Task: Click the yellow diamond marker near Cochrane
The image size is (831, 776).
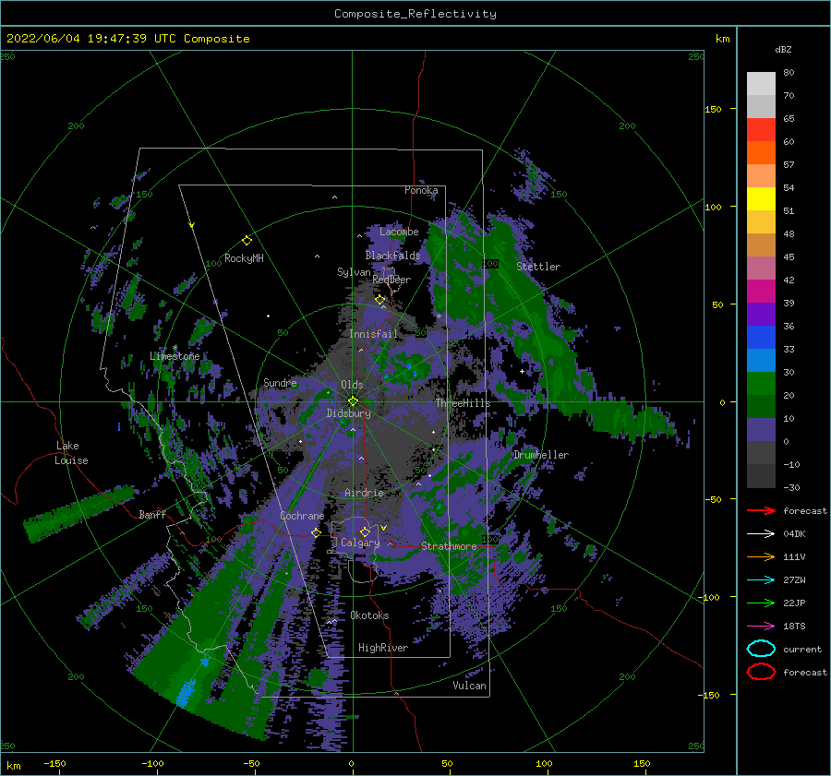Action: pos(316,532)
